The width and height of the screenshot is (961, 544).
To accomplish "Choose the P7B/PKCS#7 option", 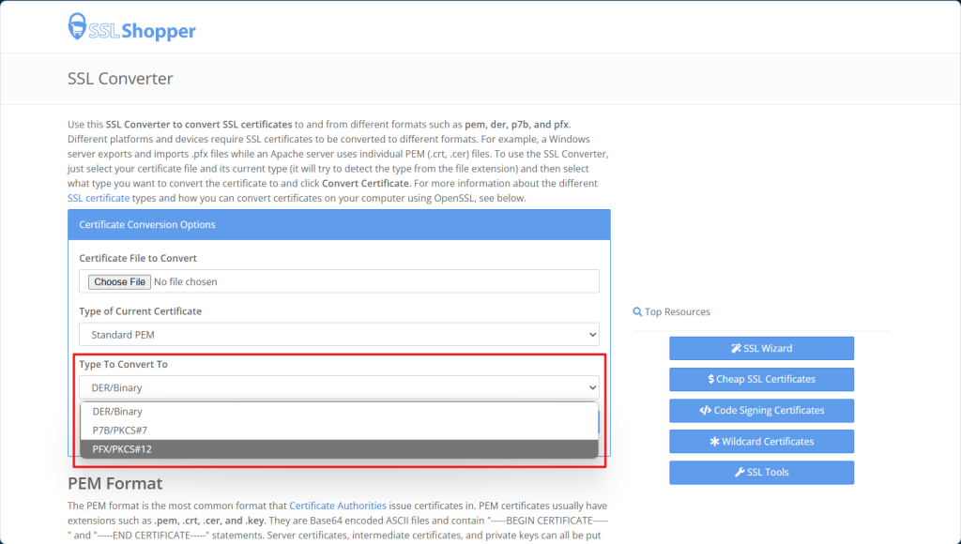I will point(122,431).
